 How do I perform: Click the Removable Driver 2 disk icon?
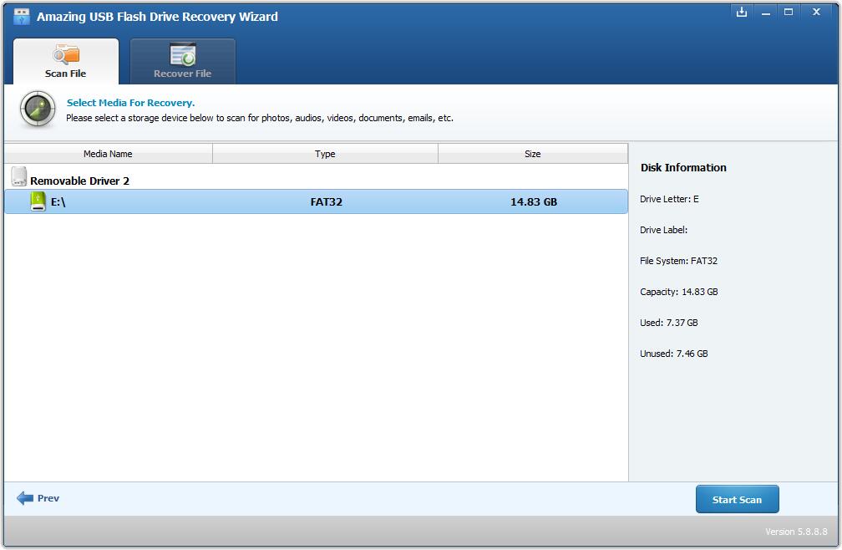[19, 177]
